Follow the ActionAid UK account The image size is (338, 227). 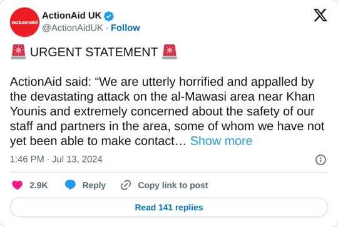[x=125, y=28]
